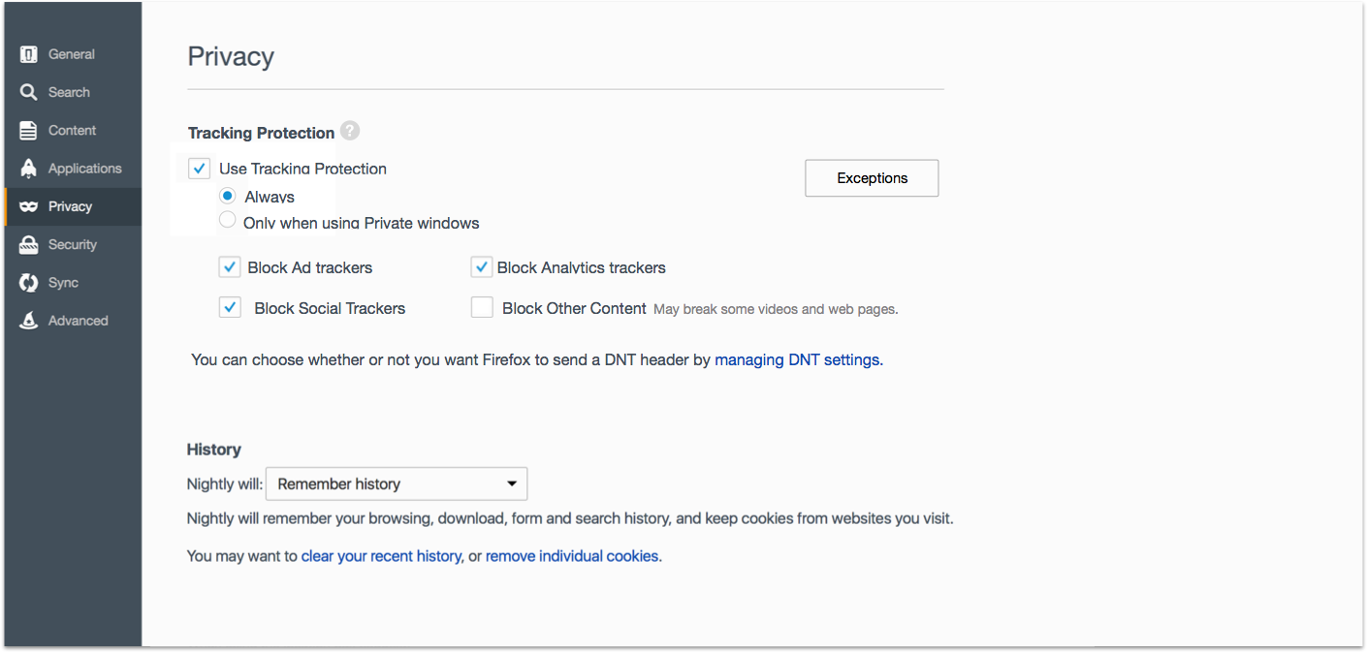Click the Applications rocket icon
This screenshot has width=1367, height=652.
click(x=29, y=169)
